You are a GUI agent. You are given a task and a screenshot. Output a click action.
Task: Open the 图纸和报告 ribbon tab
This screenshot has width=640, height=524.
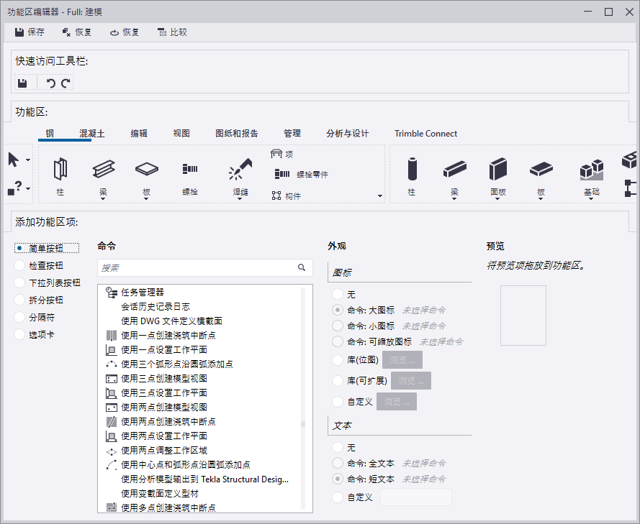click(x=236, y=134)
